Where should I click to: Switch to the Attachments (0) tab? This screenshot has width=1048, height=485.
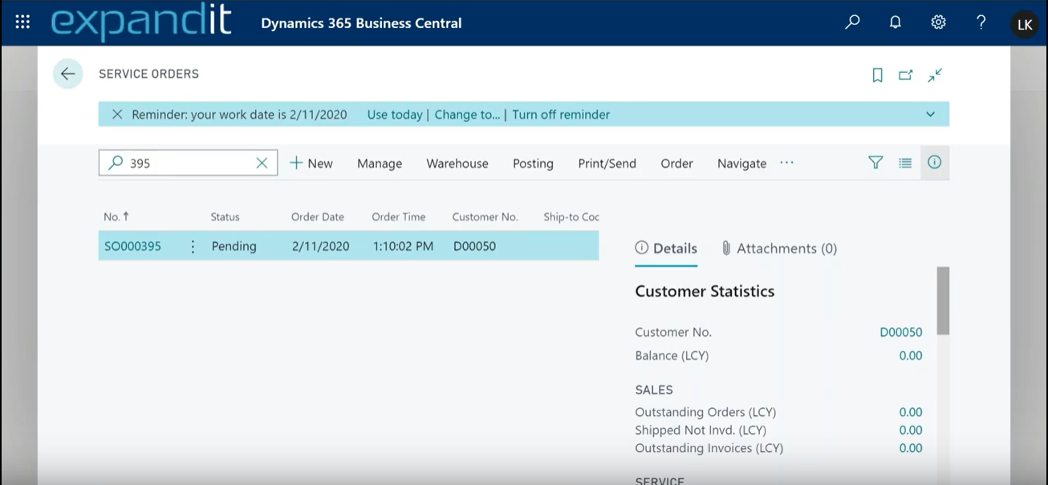(779, 249)
